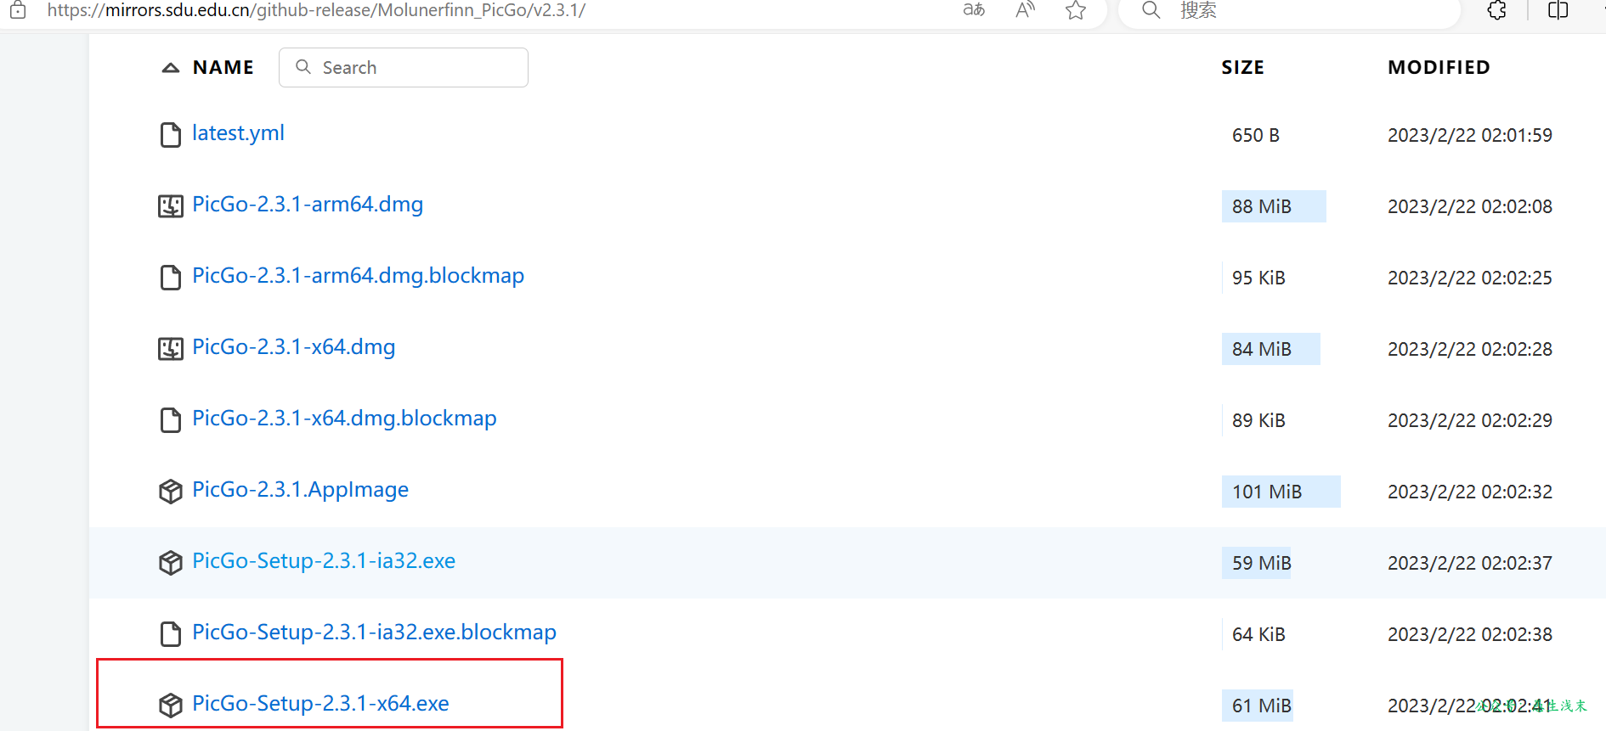The width and height of the screenshot is (1606, 731).
Task: Open PicGo-Setup-2.3.1-ia32.exe.blockmap link
Action: [x=374, y=633]
